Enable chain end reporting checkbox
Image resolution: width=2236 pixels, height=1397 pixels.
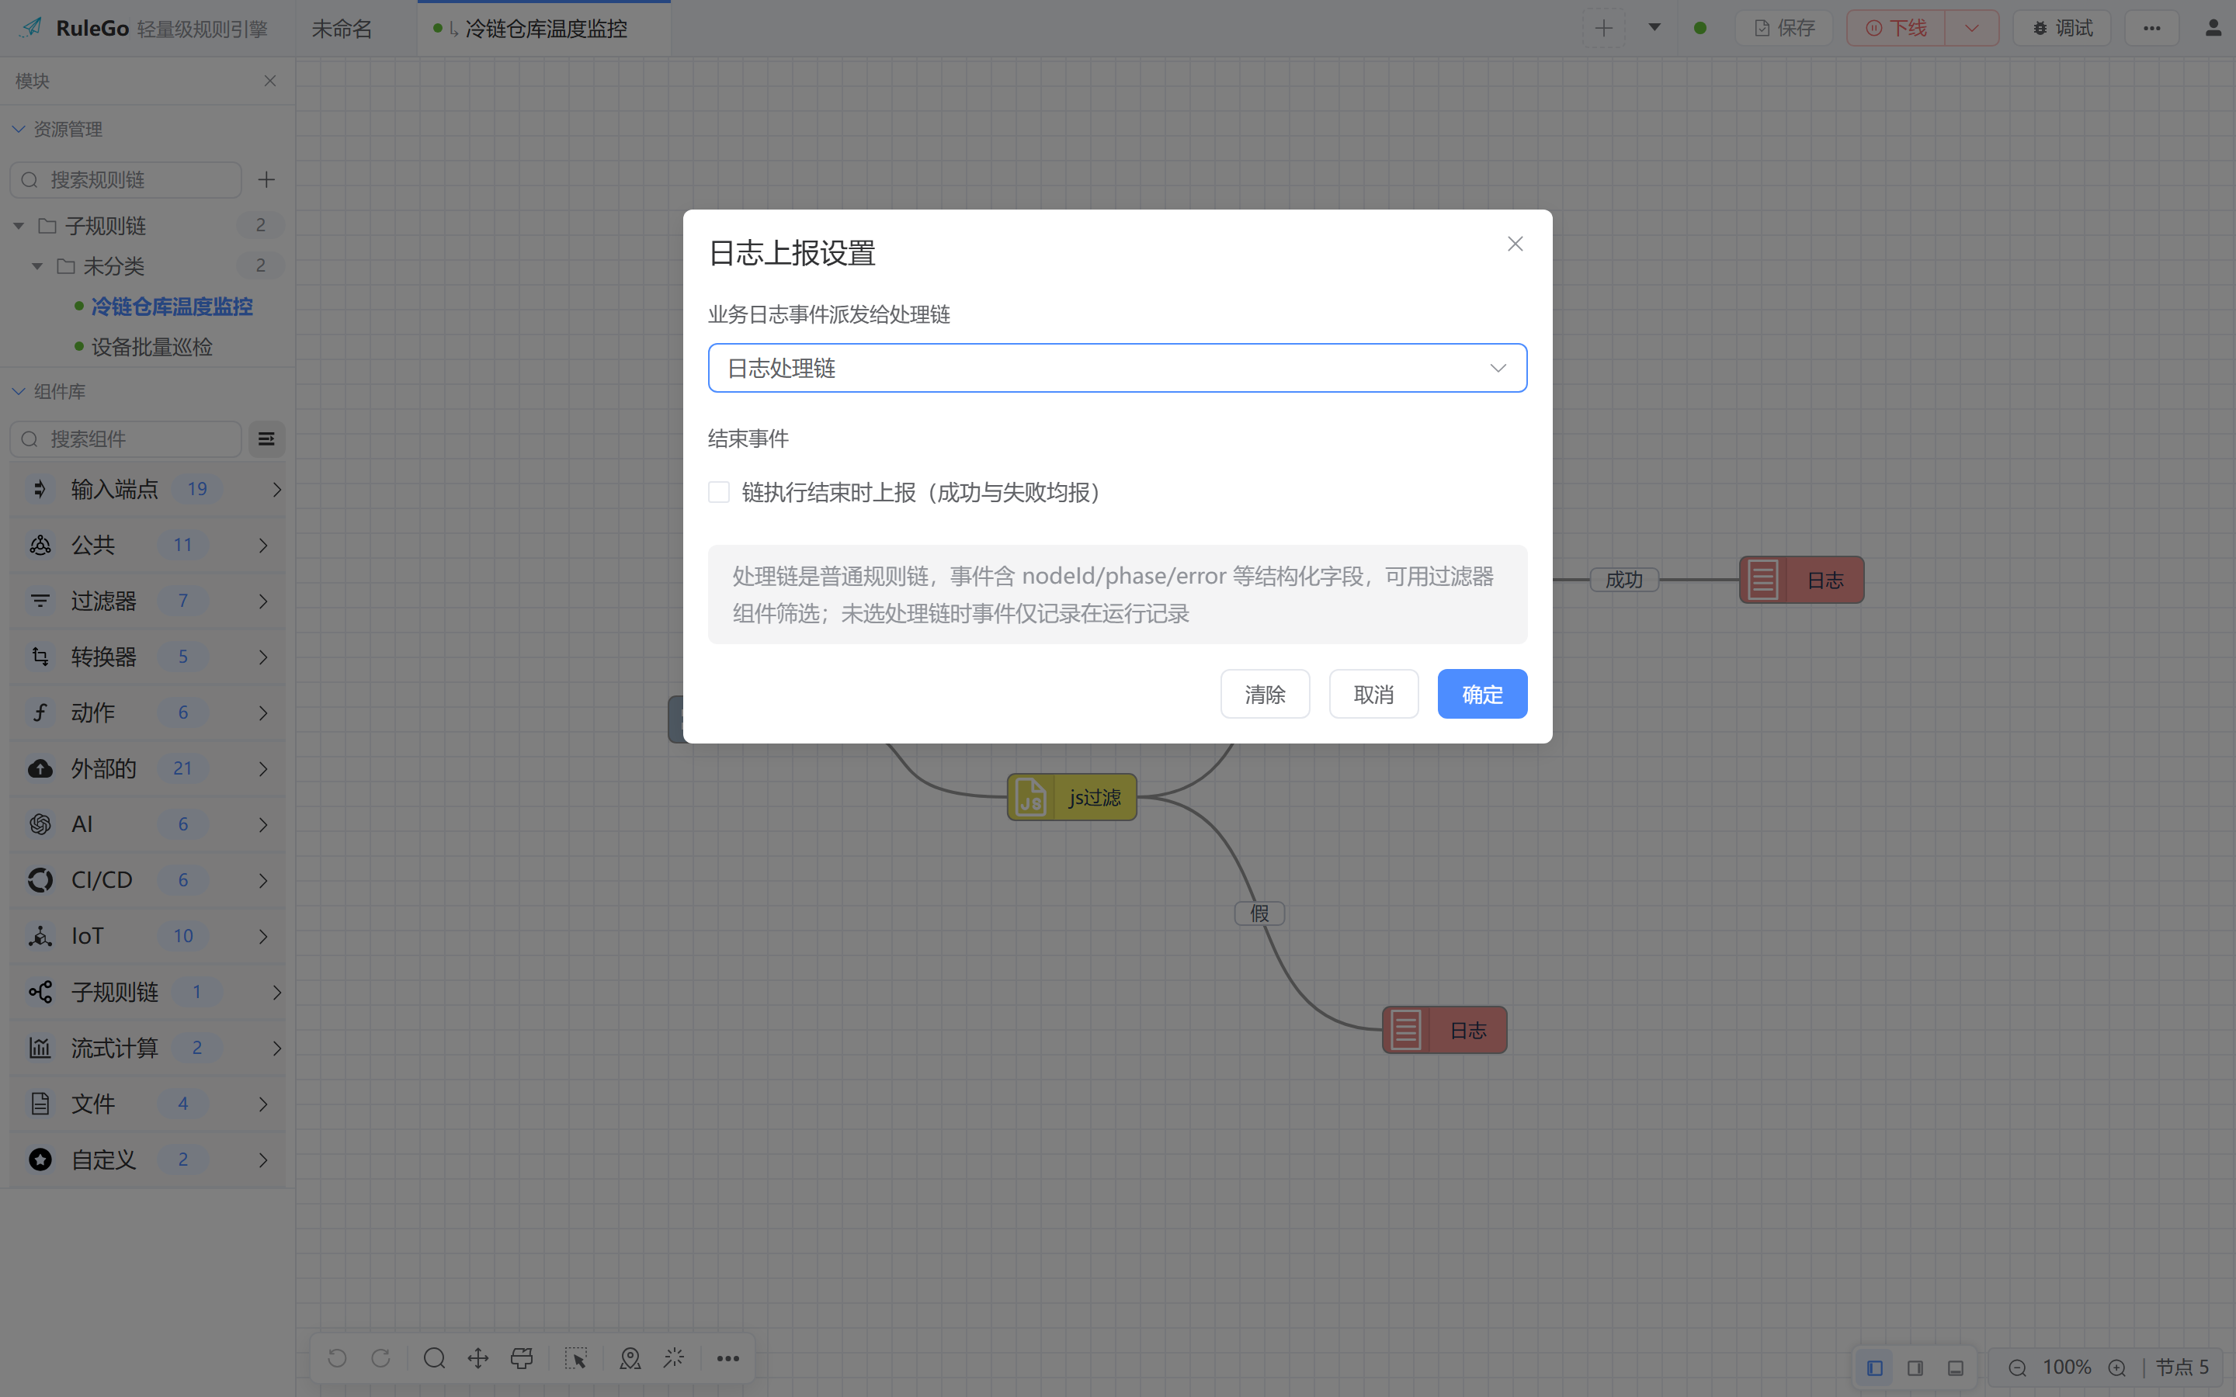719,493
